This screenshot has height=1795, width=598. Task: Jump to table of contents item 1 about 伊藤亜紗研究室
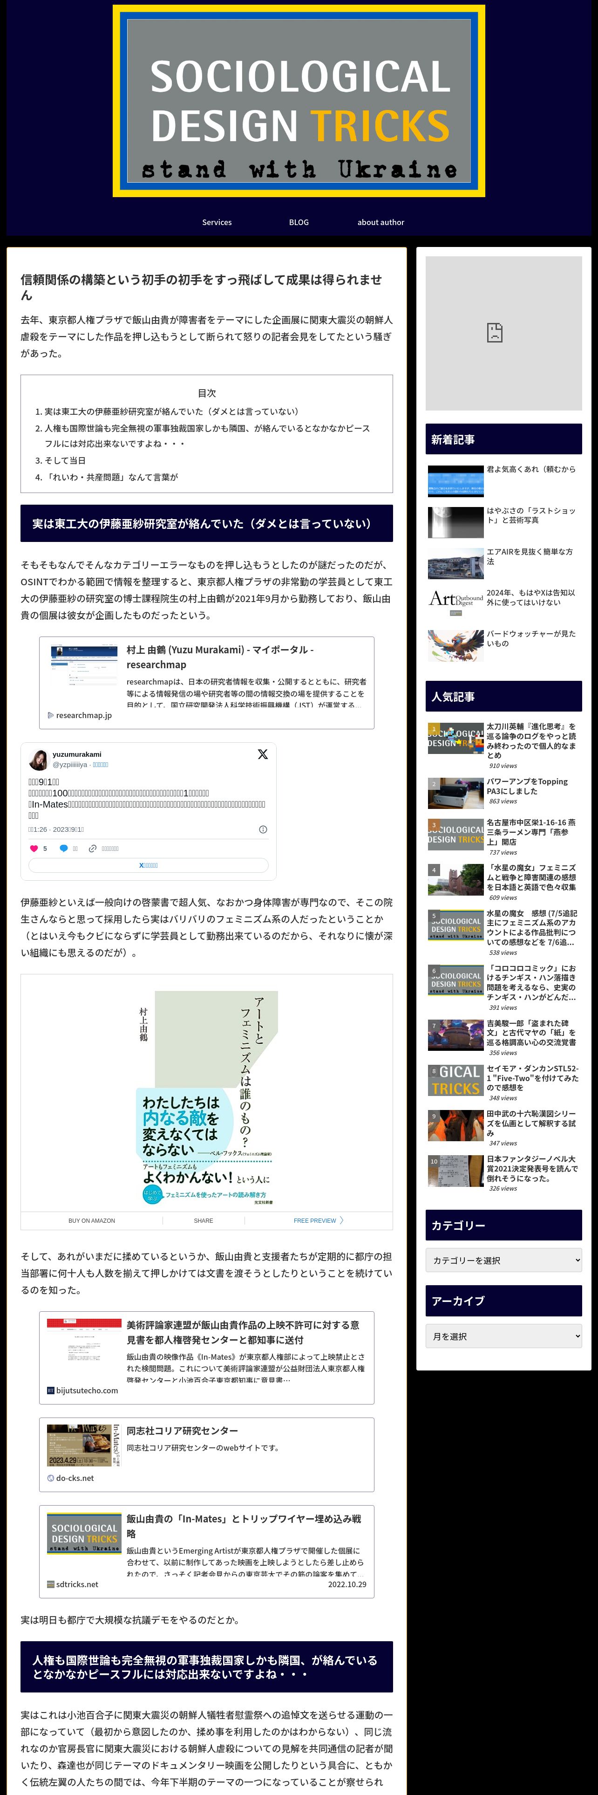point(171,411)
